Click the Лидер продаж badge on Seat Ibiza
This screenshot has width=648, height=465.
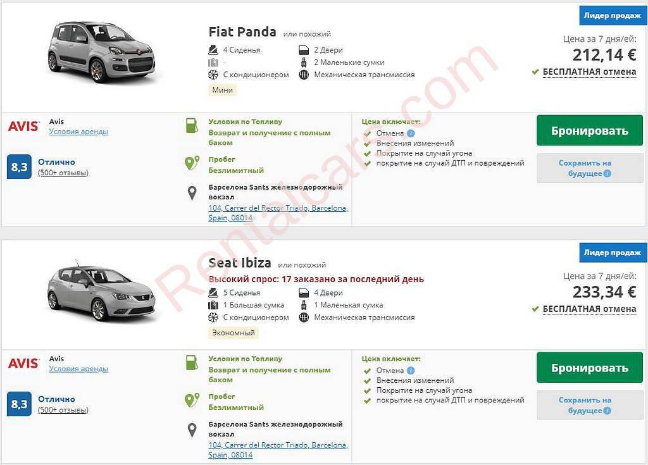(x=613, y=253)
